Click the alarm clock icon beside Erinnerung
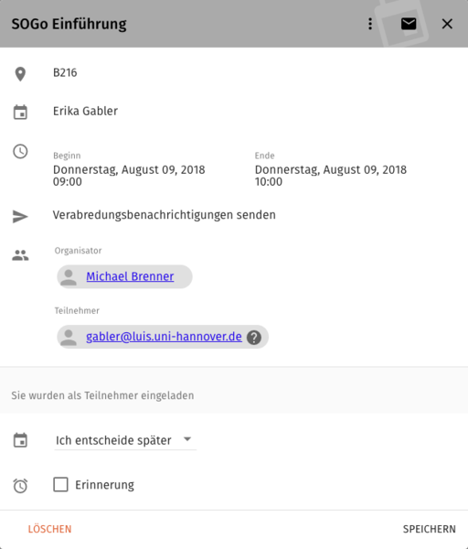Screen dimensions: 468x549 (x=20, y=486)
